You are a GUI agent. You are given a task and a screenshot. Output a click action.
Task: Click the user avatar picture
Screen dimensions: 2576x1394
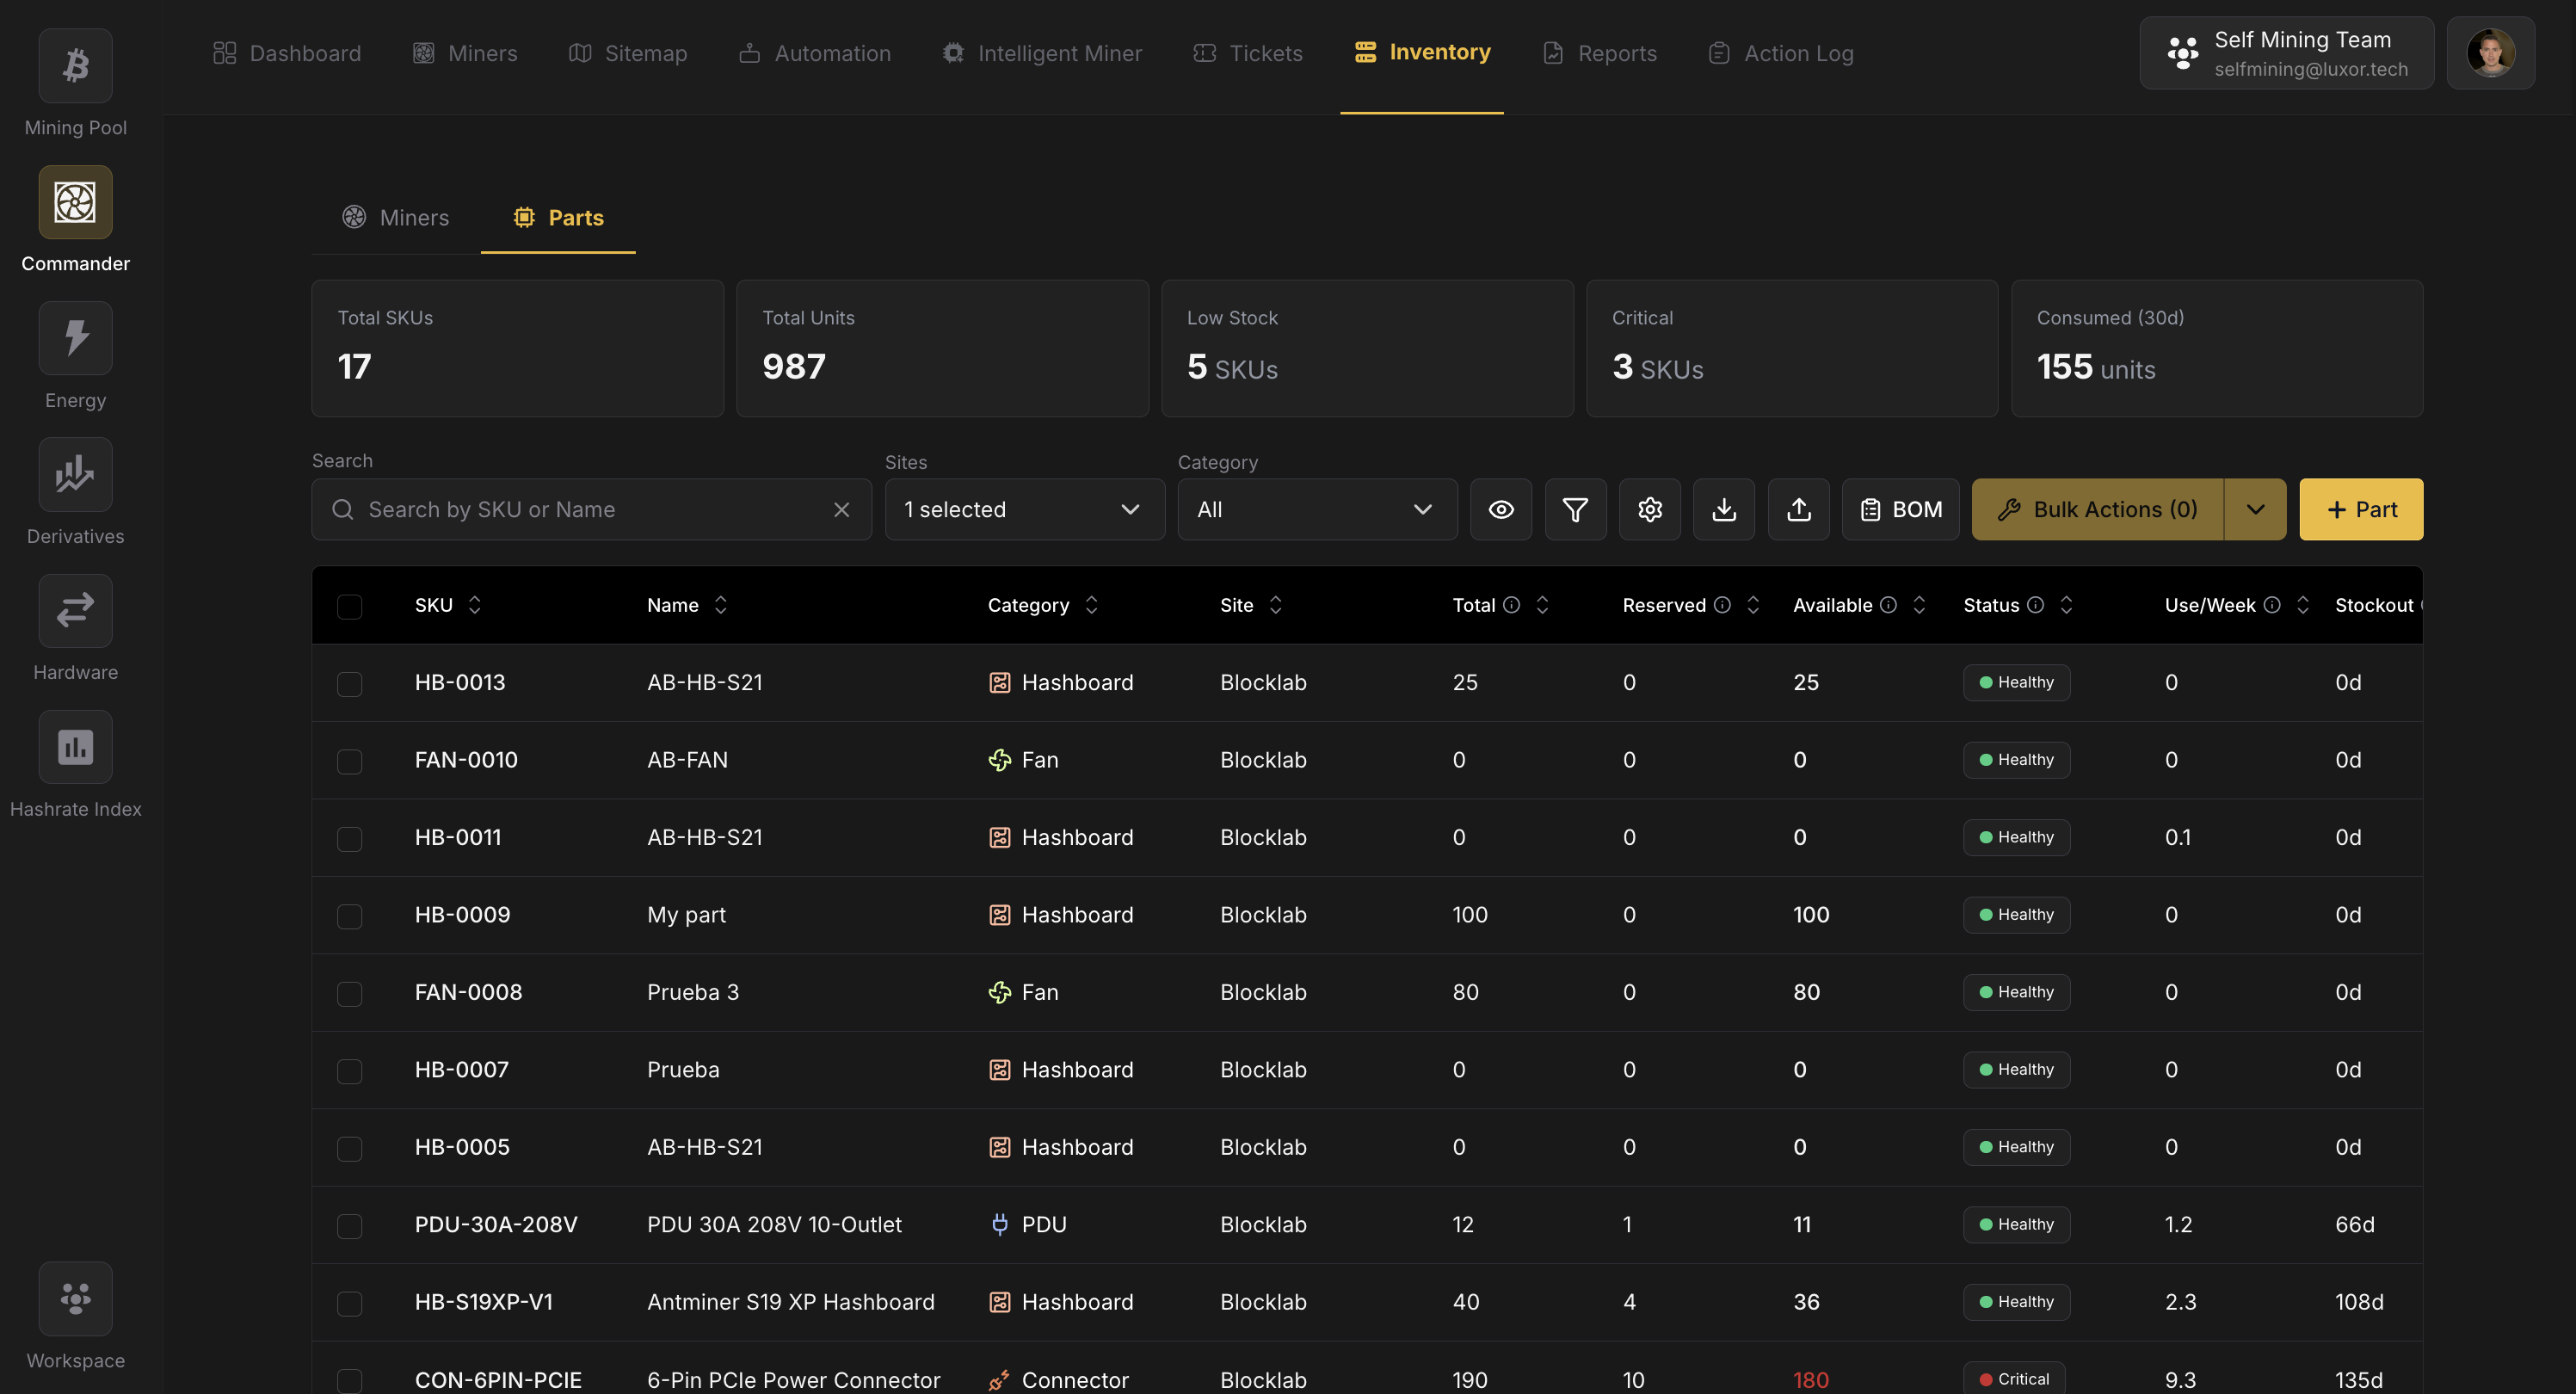pyautogui.click(x=2490, y=53)
